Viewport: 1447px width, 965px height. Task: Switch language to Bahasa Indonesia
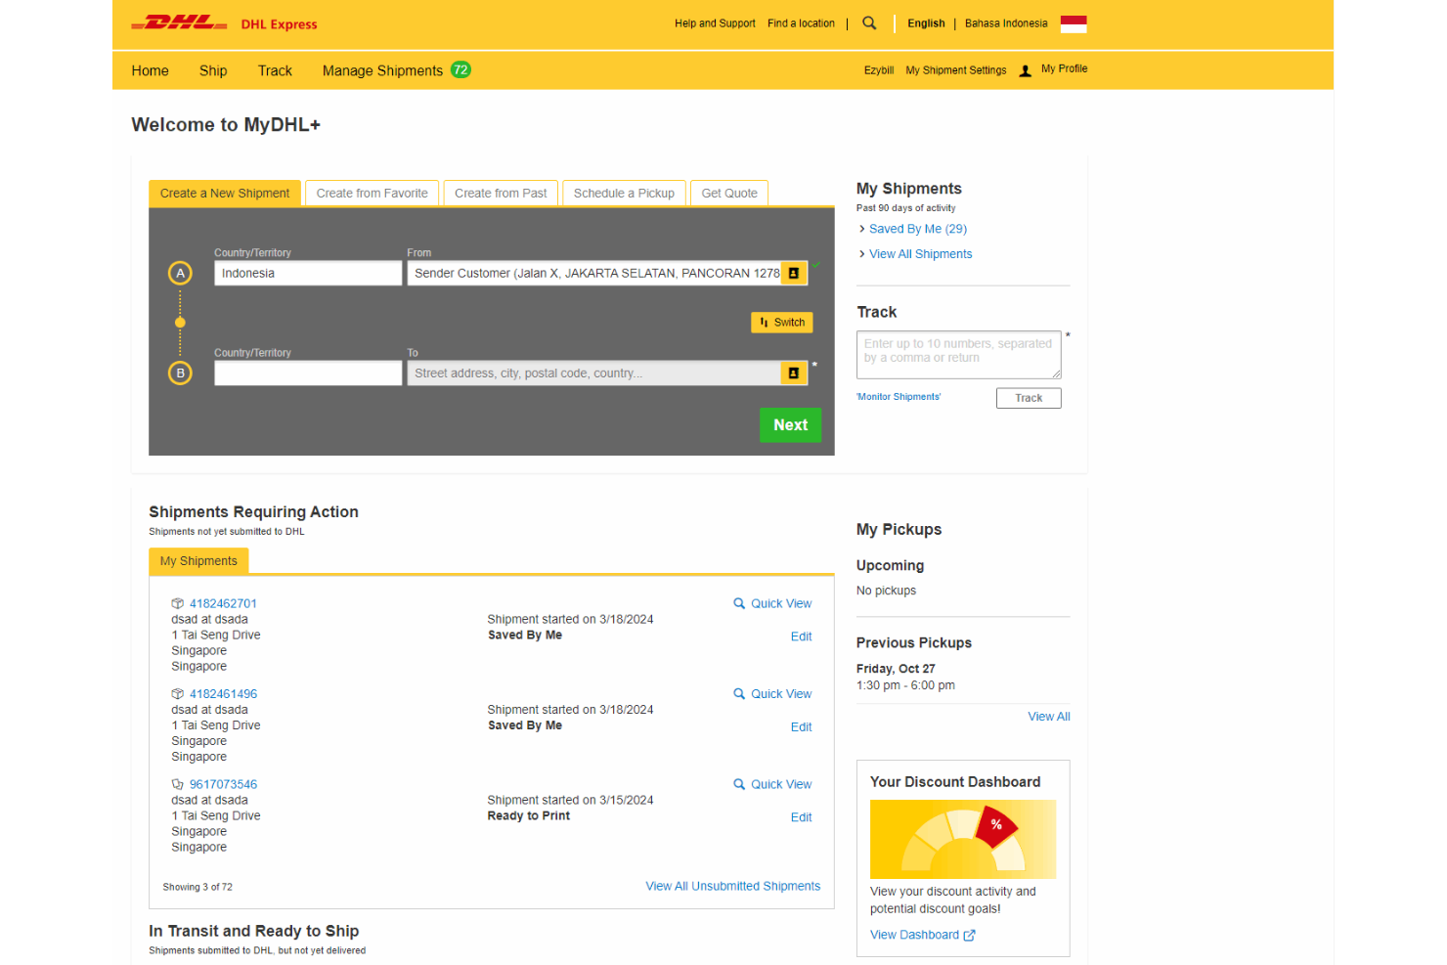click(x=1006, y=23)
